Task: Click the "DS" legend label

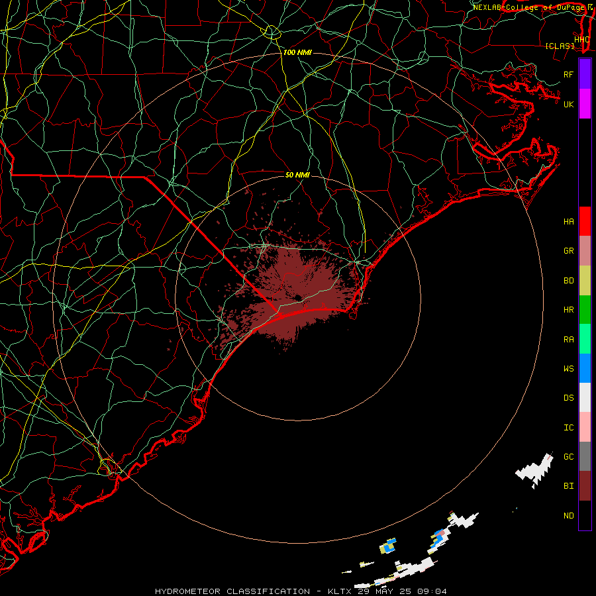Action: pos(568,398)
